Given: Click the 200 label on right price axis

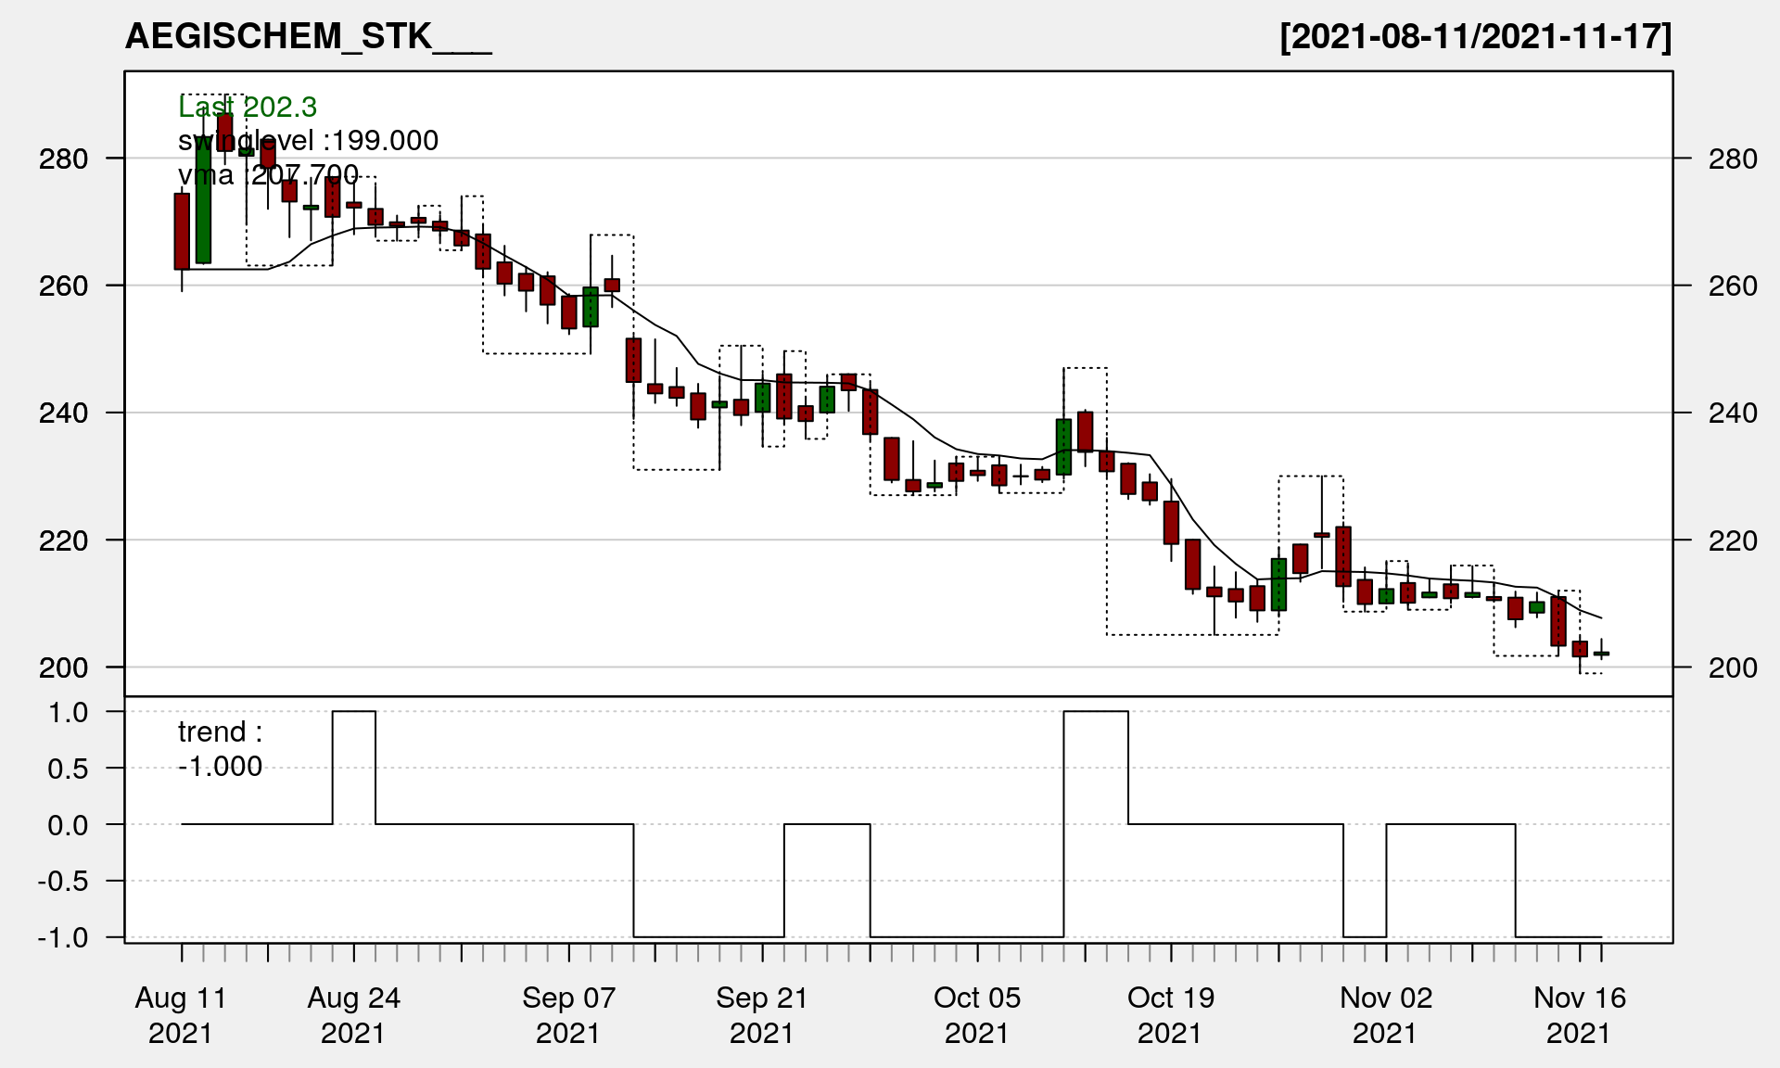Looking at the screenshot, I should coord(1732,667).
